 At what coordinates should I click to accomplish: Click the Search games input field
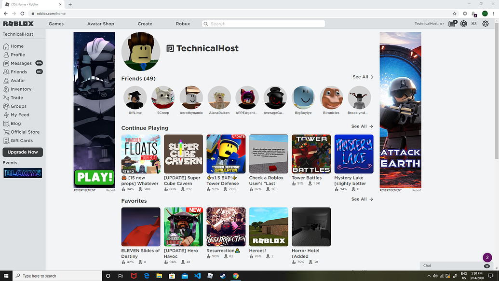coord(263,23)
